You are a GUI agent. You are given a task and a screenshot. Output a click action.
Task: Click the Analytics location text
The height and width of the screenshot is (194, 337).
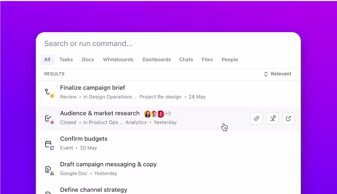pyautogui.click(x=136, y=122)
